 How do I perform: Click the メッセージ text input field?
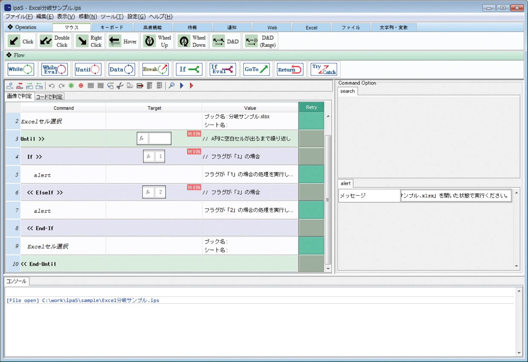click(456, 196)
